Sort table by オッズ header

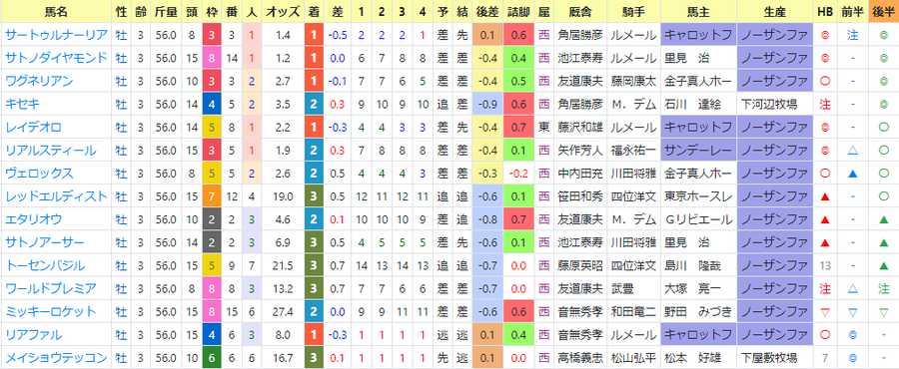(283, 11)
